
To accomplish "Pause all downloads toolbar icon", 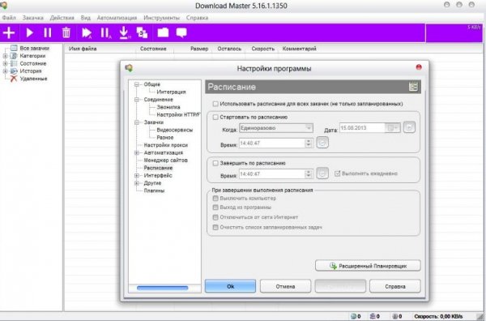I will tap(105, 33).
